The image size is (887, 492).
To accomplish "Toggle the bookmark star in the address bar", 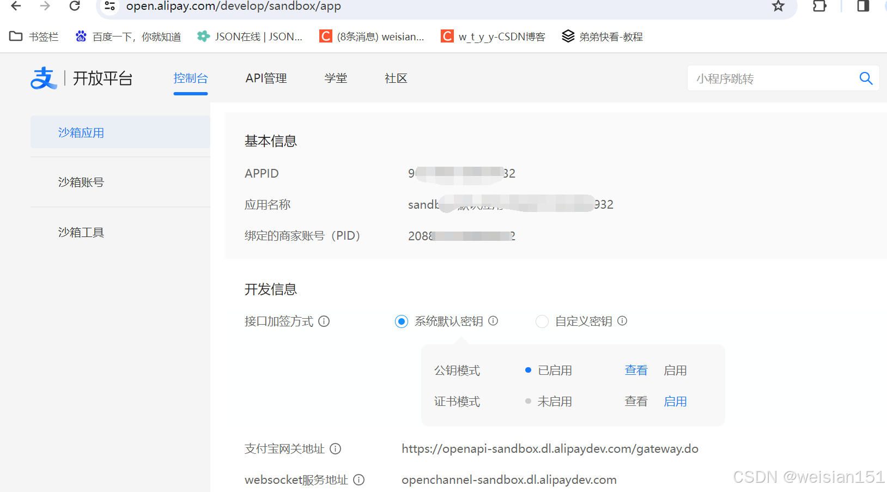I will click(778, 7).
